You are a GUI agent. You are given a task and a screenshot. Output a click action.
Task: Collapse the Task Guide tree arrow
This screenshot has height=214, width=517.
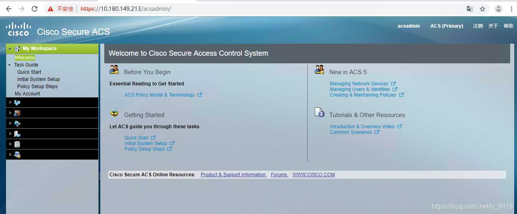[x=10, y=65]
